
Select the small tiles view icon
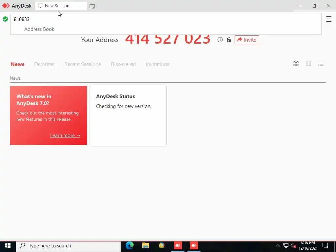pyautogui.click(x=308, y=64)
